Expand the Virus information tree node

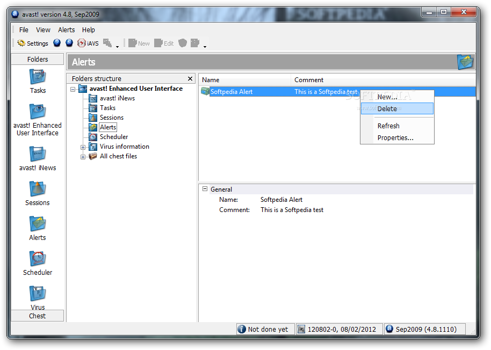pyautogui.click(x=83, y=147)
